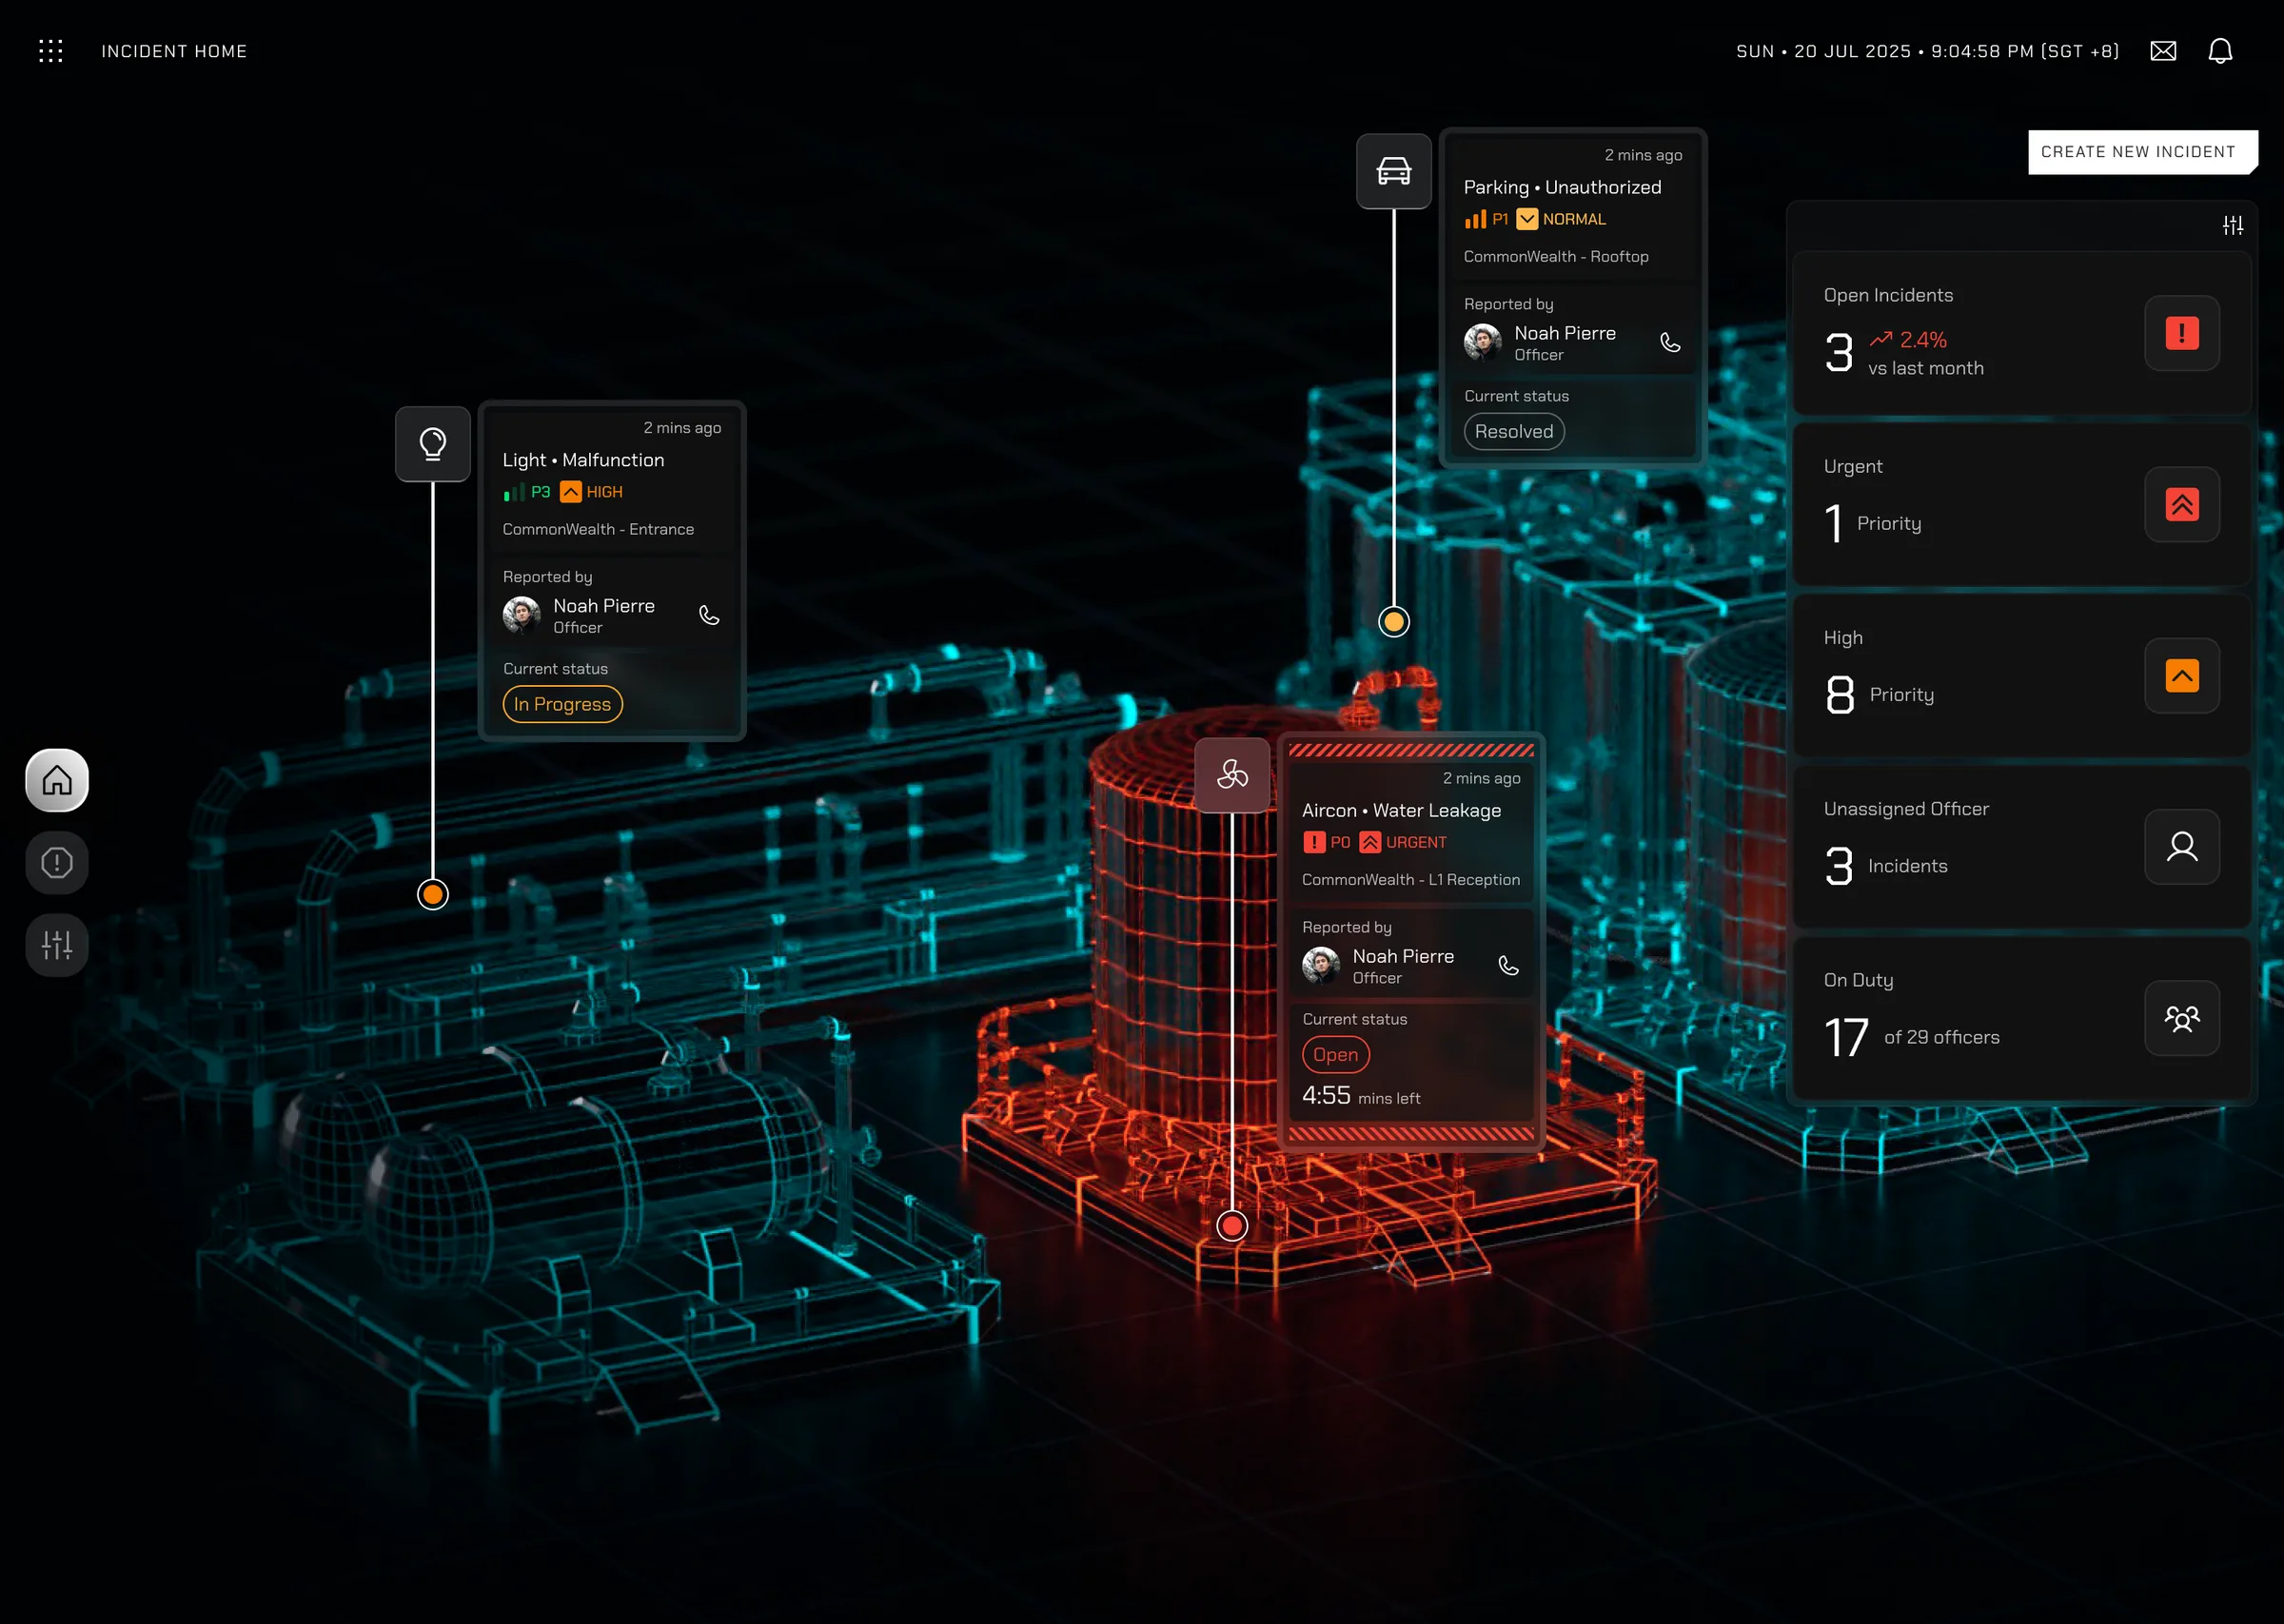Click the Parking • Unauthorized title

coord(1562,187)
